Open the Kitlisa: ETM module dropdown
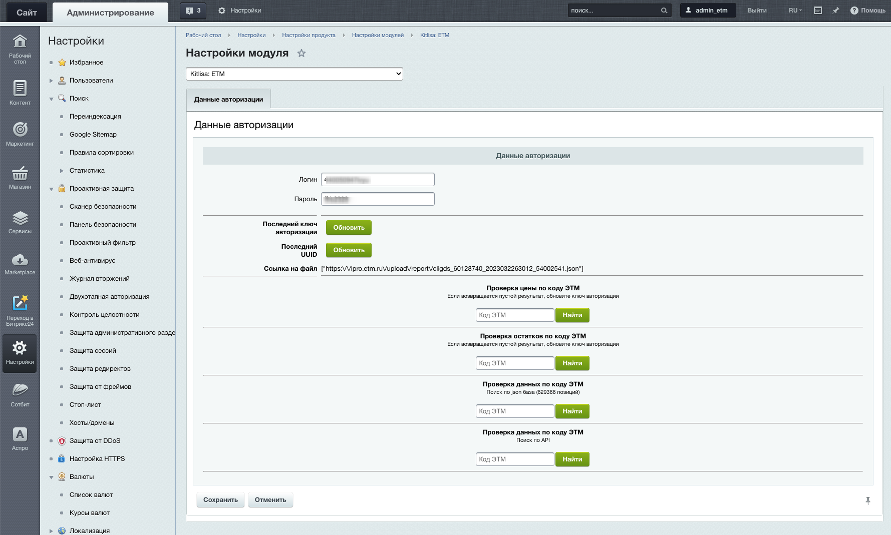Image resolution: width=891 pixels, height=535 pixels. pyautogui.click(x=294, y=74)
